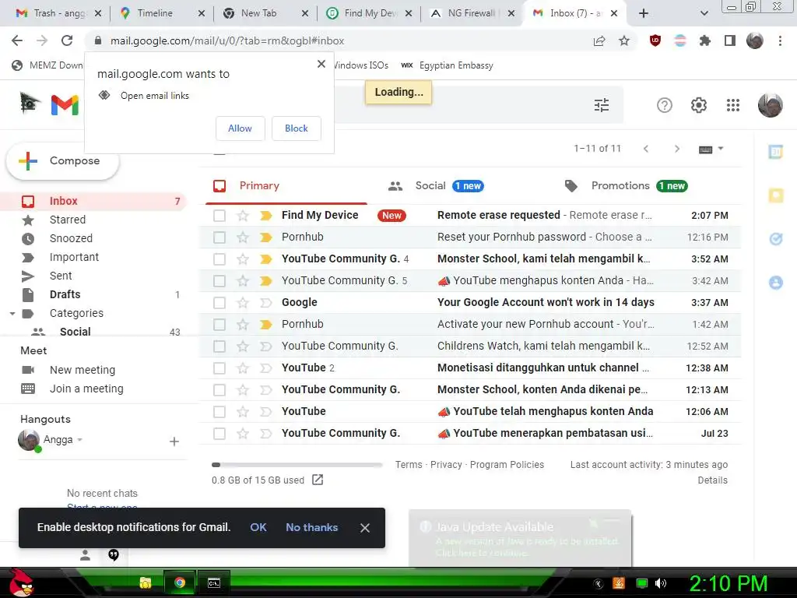Switch to Find My Device browser tab
The width and height of the screenshot is (797, 598).
pyautogui.click(x=368, y=13)
